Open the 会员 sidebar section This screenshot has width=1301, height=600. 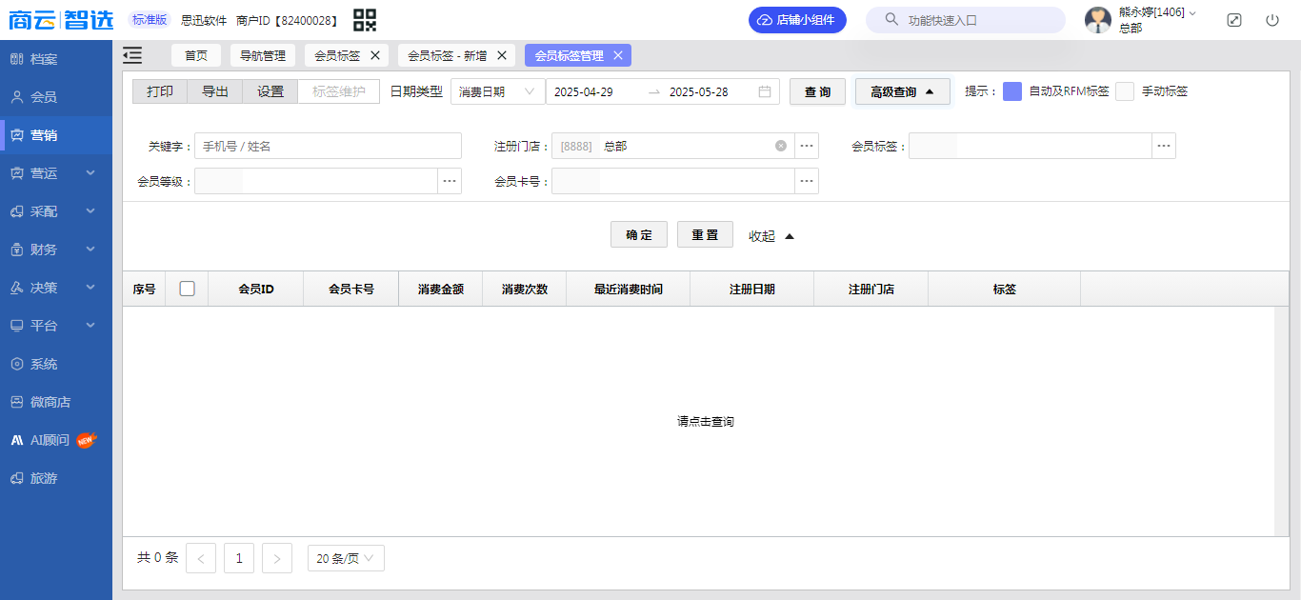click(56, 97)
